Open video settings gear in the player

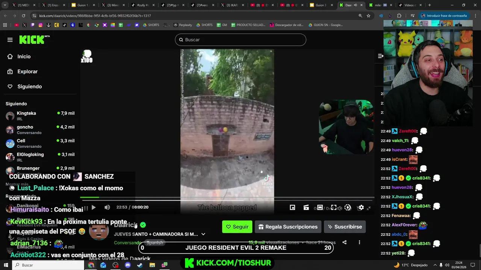coord(361,207)
